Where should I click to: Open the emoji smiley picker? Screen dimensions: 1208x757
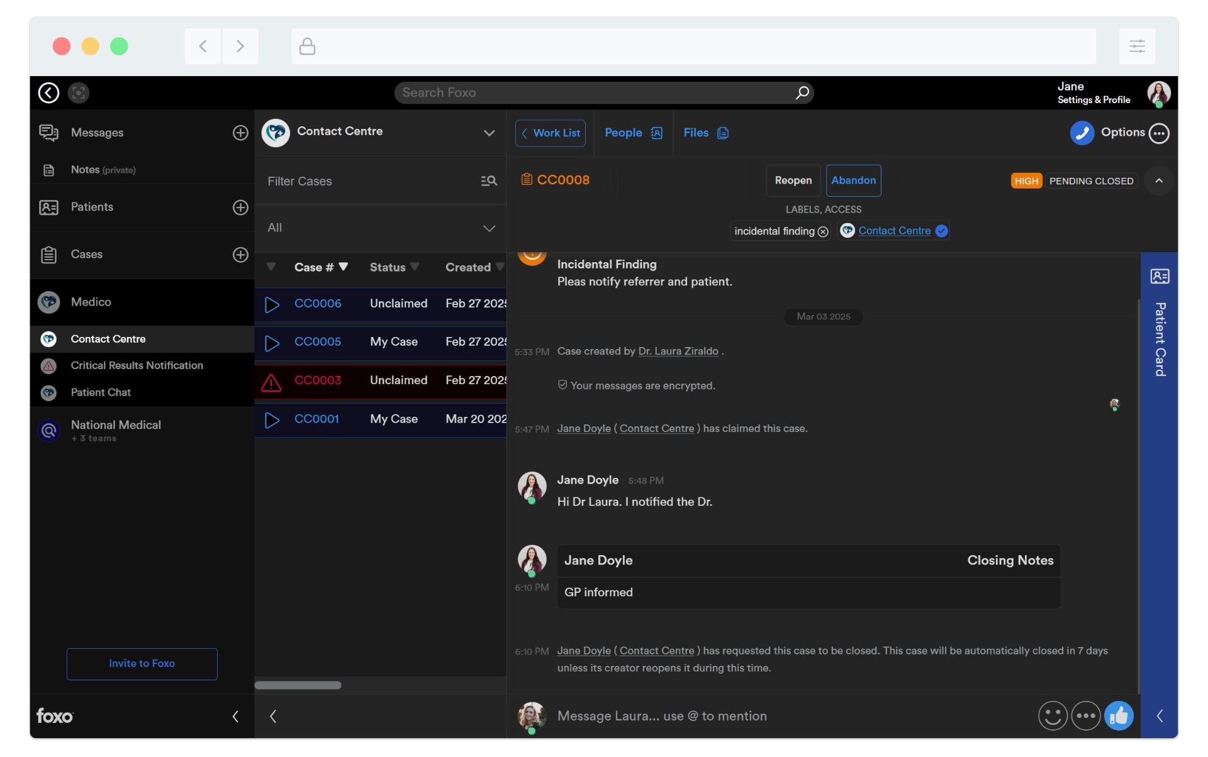coord(1053,716)
